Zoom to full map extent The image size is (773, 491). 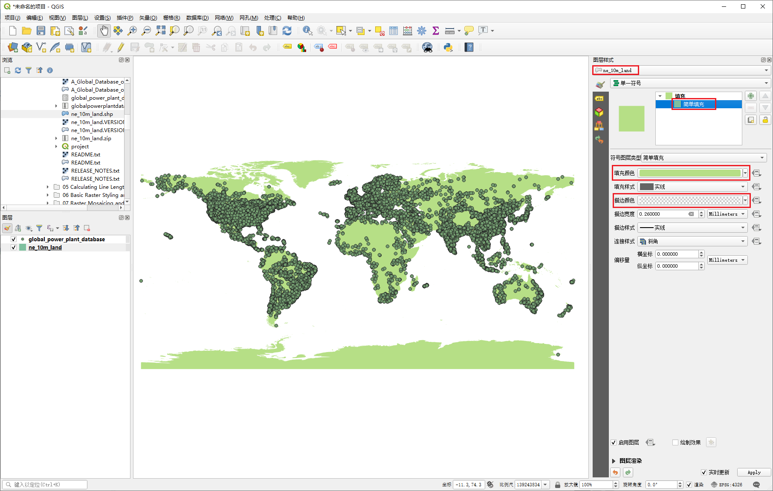pyautogui.click(x=161, y=31)
